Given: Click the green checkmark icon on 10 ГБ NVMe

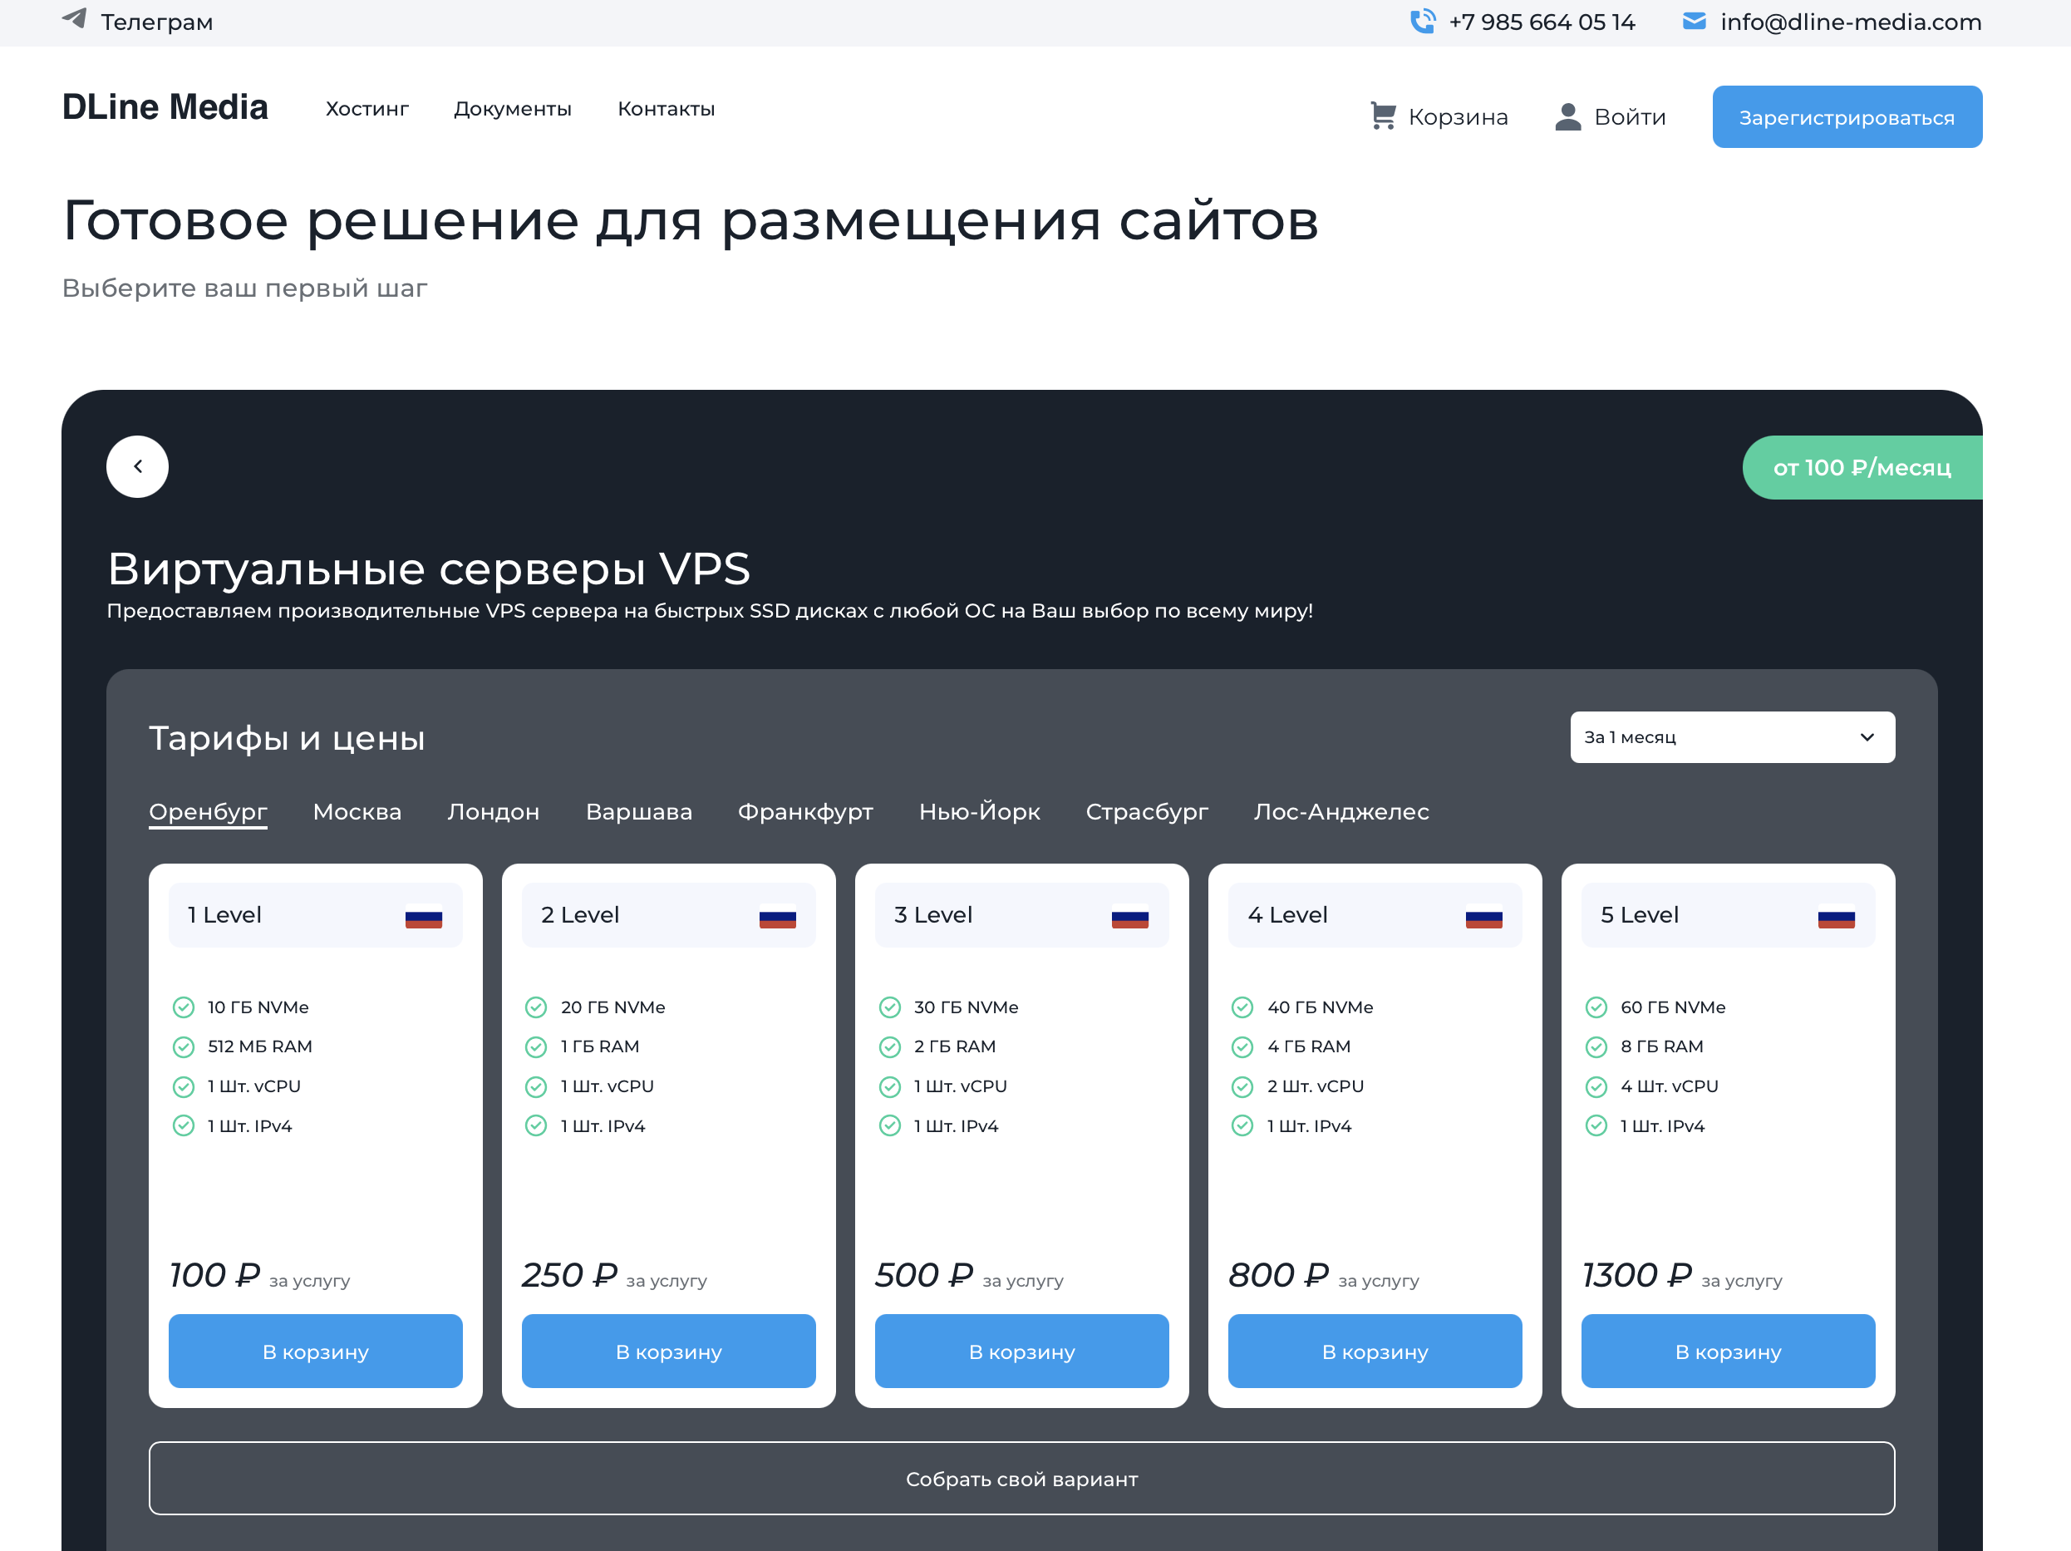Looking at the screenshot, I should point(184,1007).
